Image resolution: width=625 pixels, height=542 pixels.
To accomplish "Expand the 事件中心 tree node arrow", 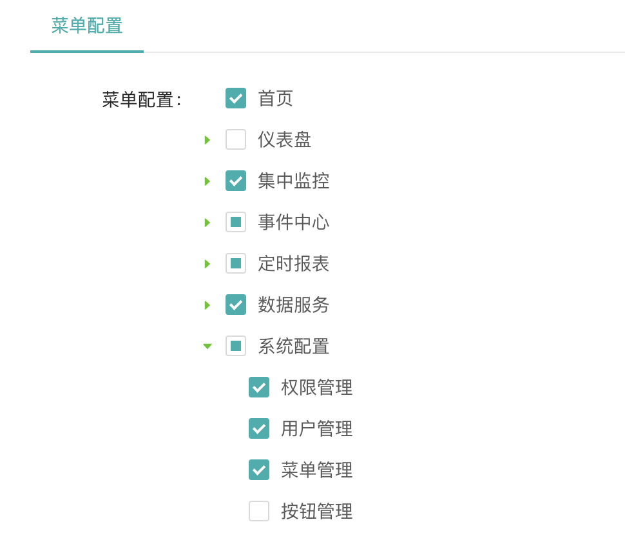I will click(x=207, y=223).
